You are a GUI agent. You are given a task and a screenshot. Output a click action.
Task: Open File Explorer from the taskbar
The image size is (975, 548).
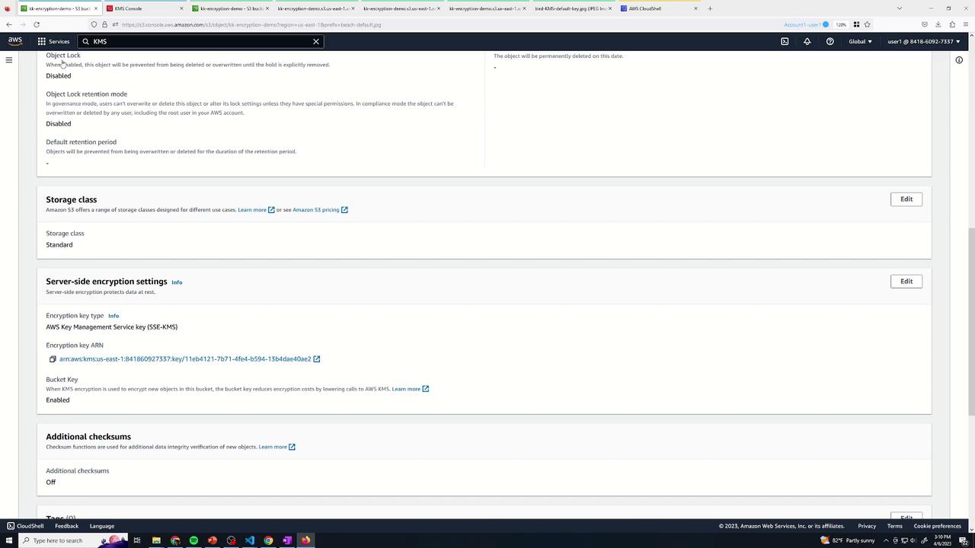pos(156,540)
